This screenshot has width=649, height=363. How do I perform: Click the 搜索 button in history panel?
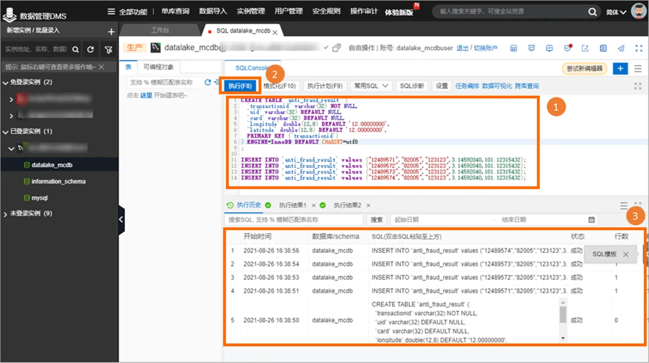377,220
